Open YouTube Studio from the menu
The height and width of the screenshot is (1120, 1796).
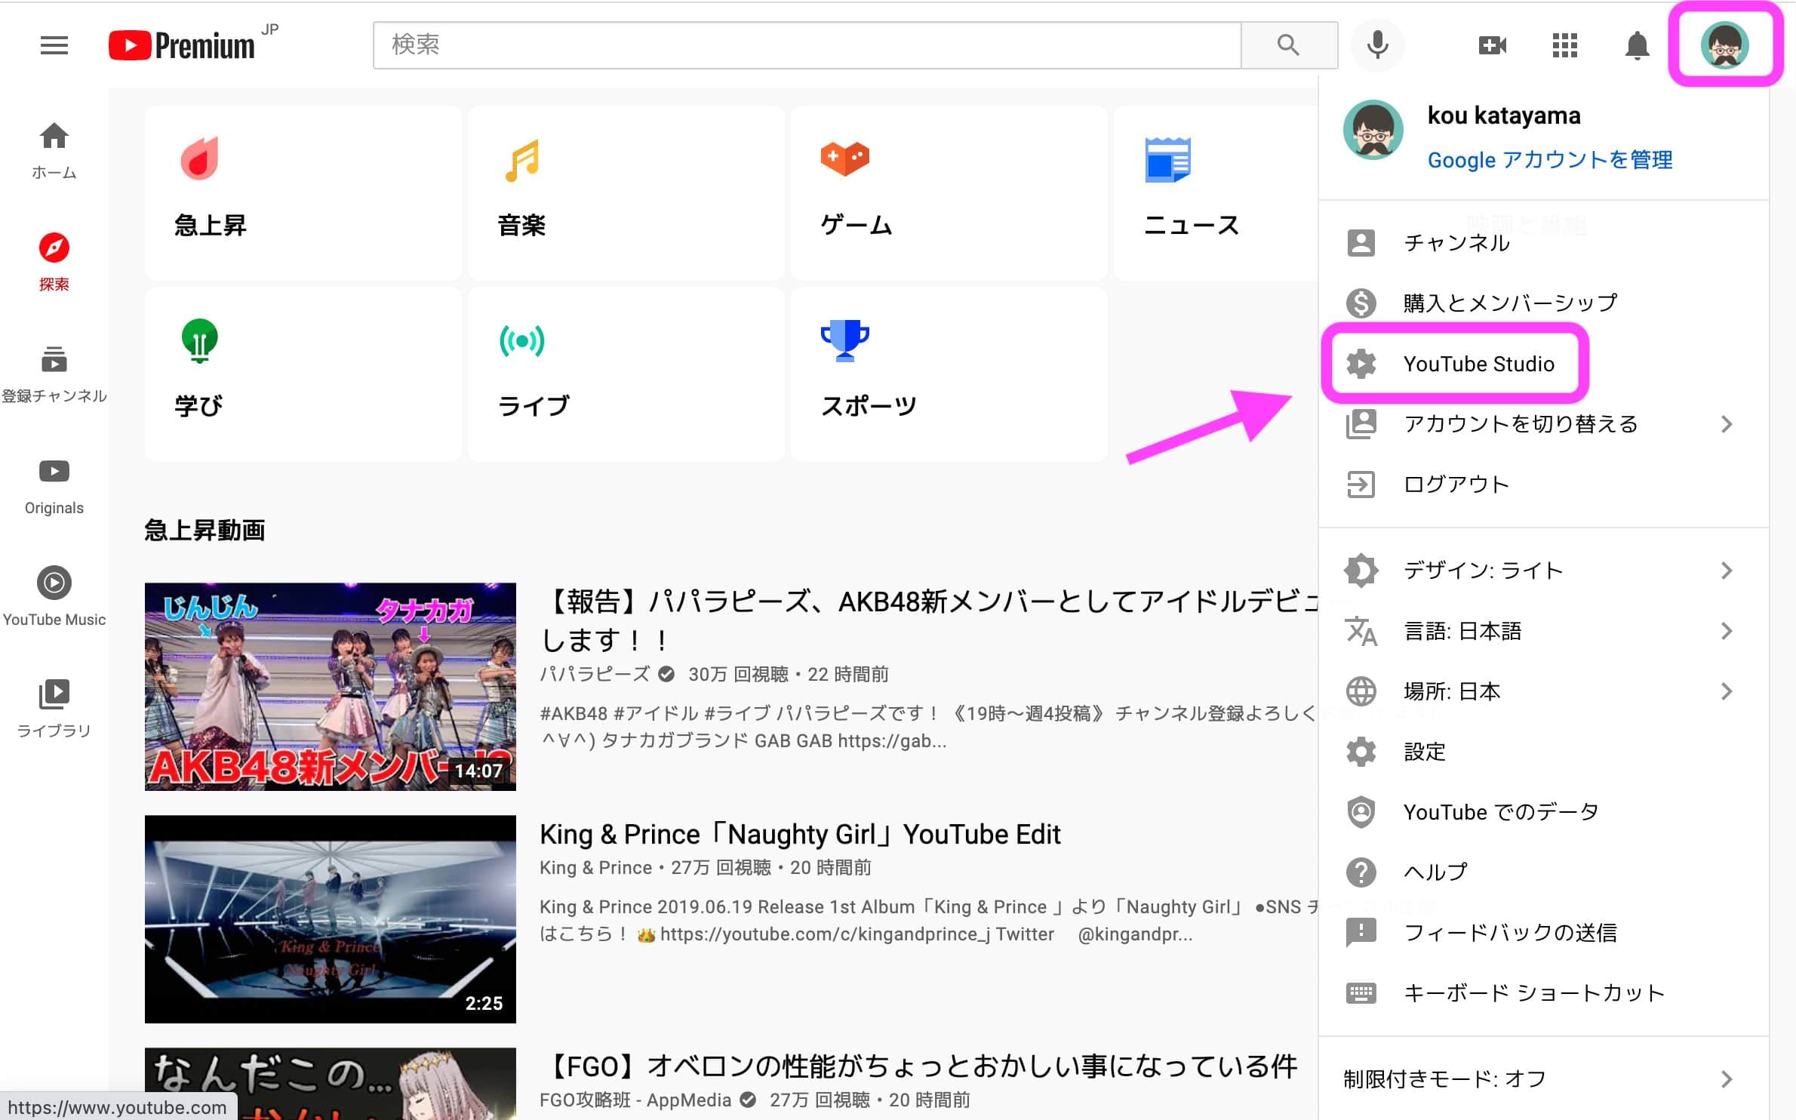coord(1543,364)
